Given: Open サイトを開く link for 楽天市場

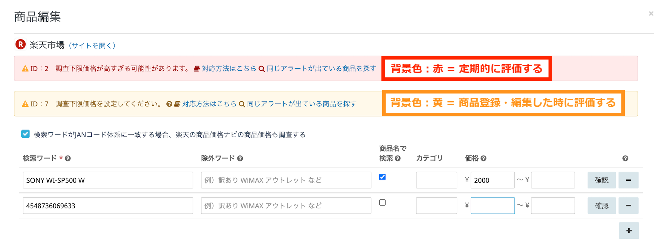Looking at the screenshot, I should pyautogui.click(x=92, y=46).
